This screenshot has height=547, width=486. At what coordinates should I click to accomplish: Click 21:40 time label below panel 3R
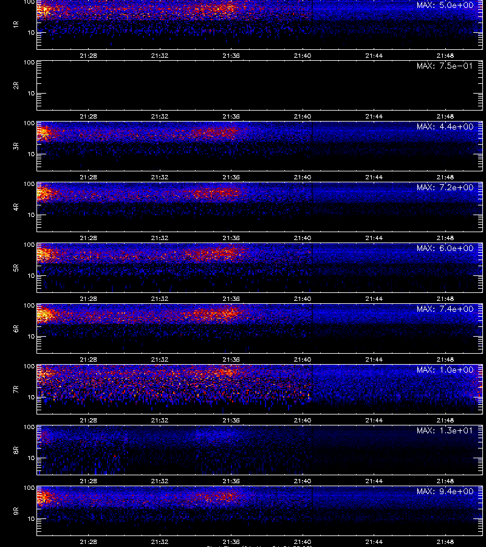(303, 177)
